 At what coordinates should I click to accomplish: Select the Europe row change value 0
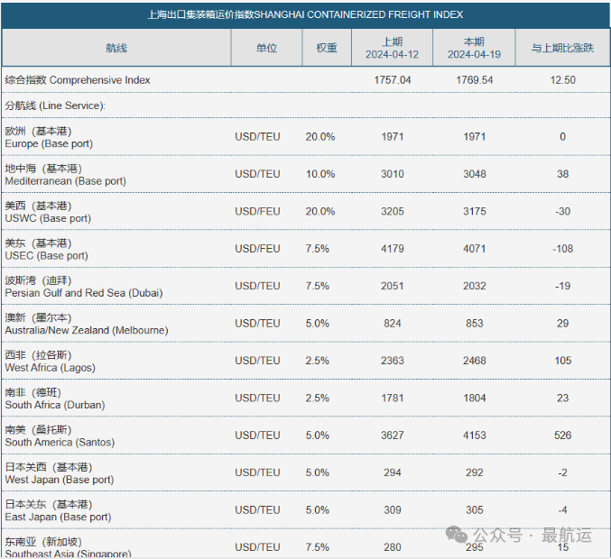(x=562, y=137)
